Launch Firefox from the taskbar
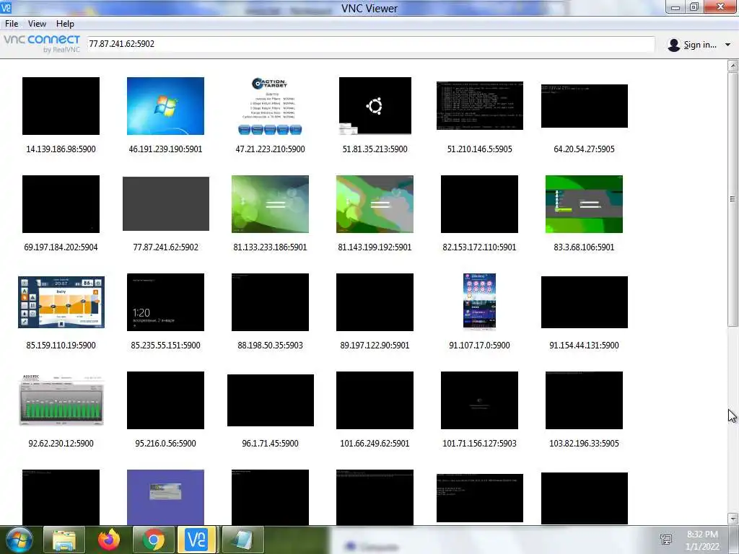 (x=109, y=540)
